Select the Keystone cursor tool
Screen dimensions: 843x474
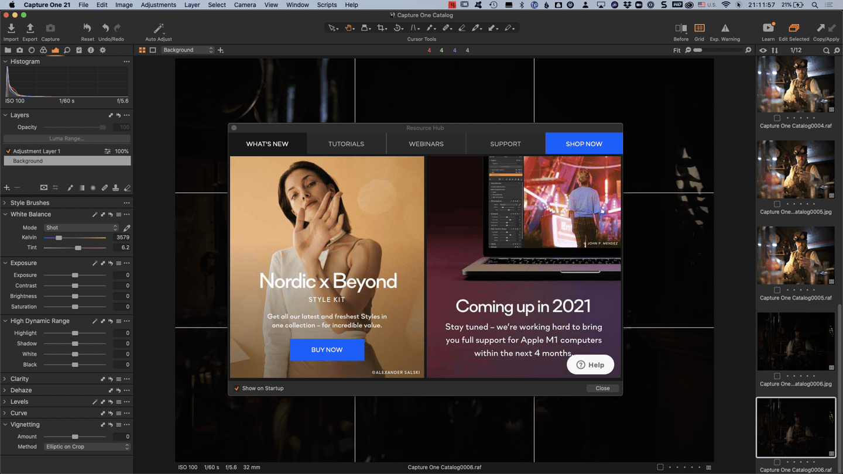(x=414, y=28)
